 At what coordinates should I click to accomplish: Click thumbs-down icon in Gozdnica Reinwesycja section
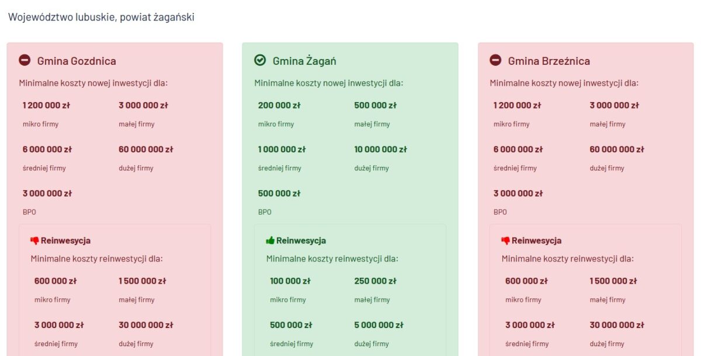[x=34, y=240]
